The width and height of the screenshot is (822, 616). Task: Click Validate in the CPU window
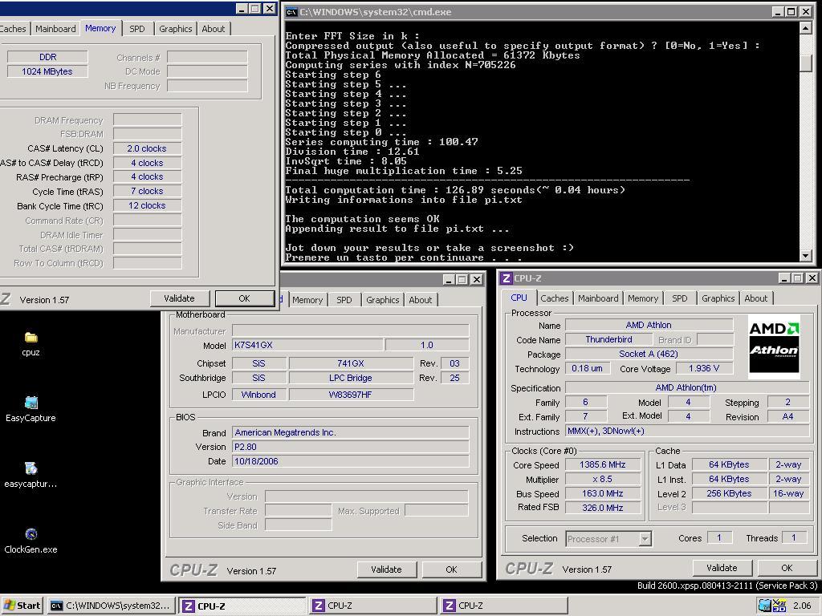tap(722, 568)
